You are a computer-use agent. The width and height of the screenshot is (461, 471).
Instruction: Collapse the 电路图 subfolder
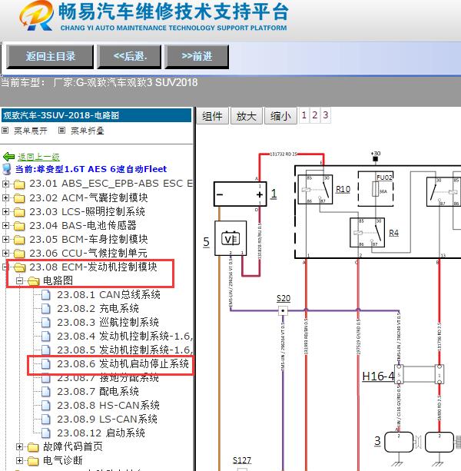coord(19,281)
